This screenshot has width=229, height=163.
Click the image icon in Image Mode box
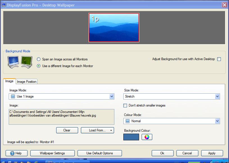click(x=13, y=96)
